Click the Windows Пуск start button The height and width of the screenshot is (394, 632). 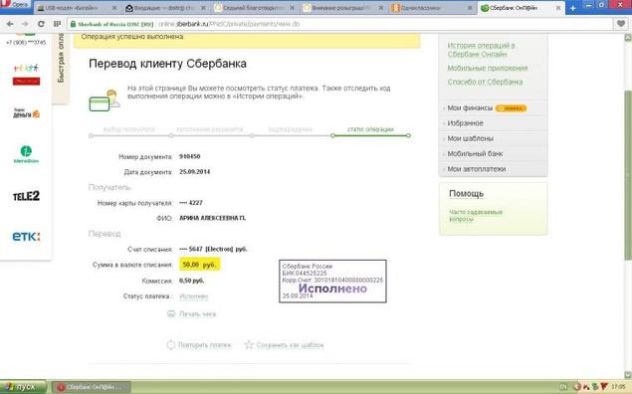pos(23,387)
